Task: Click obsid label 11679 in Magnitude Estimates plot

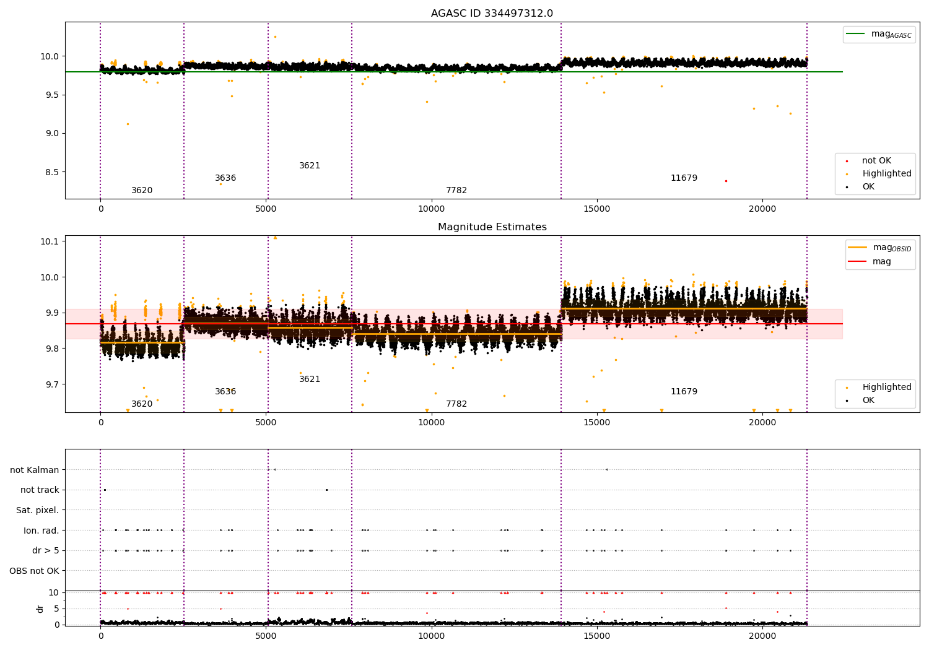Action: click(x=684, y=392)
